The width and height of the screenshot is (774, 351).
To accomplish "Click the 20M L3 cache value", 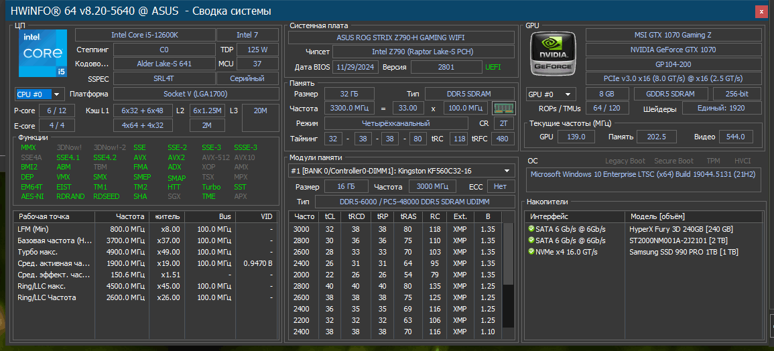I will pos(260,118).
